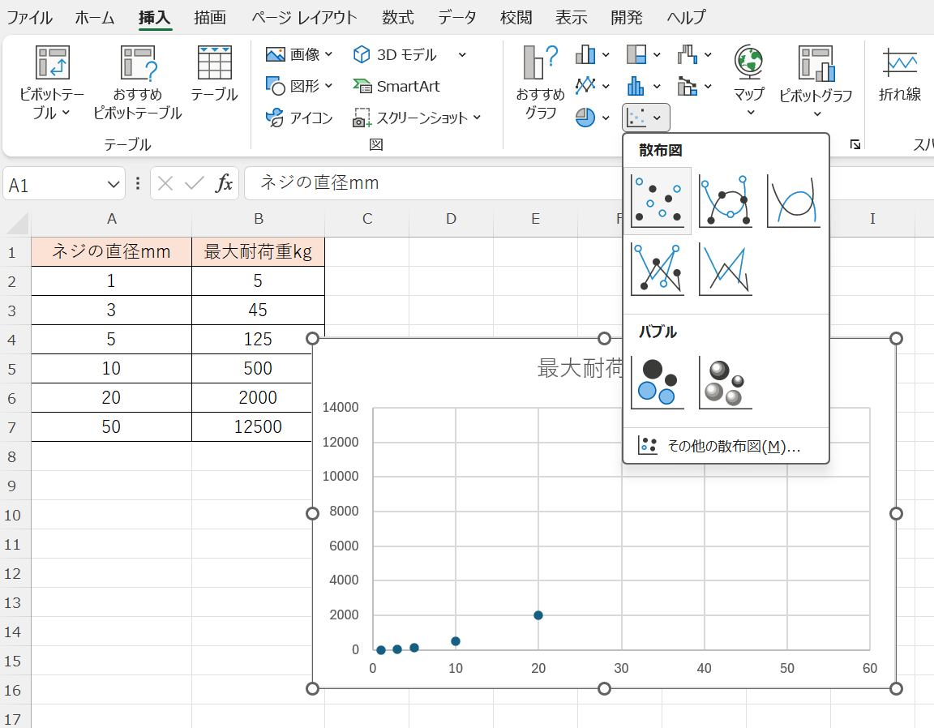This screenshot has width=934, height=728.
Task: Open the SmartArt graphic dialog
Action: [x=396, y=86]
